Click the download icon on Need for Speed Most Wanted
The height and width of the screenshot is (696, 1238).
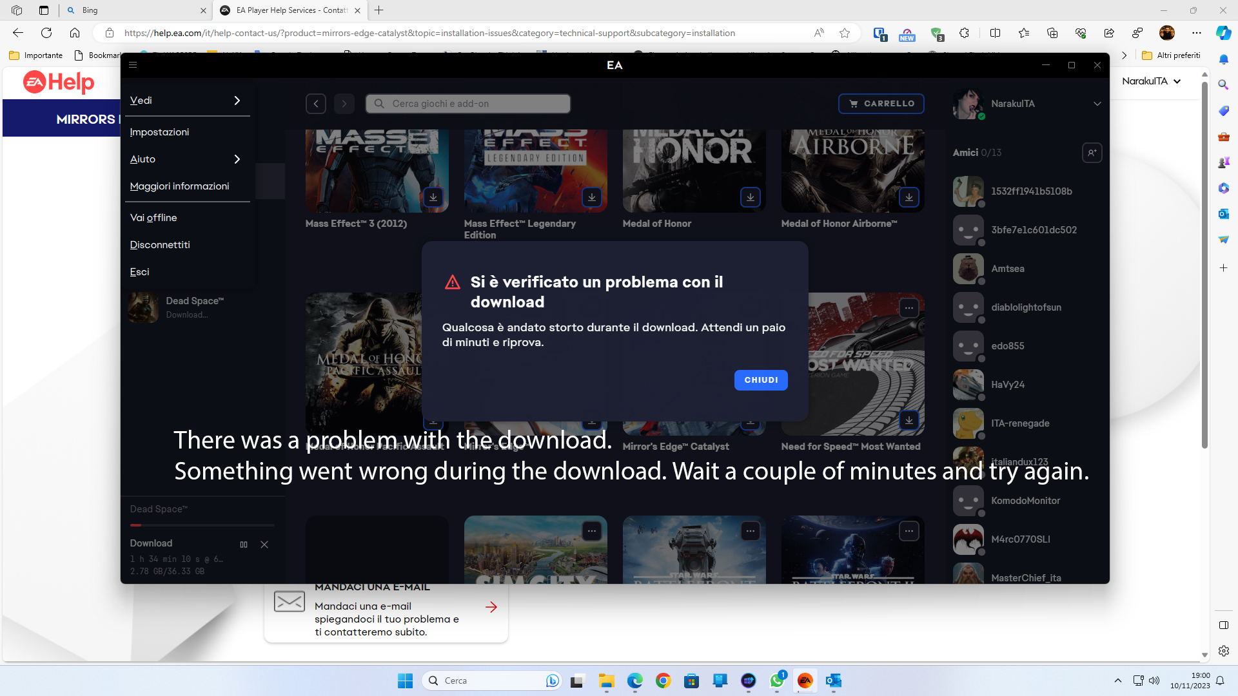pos(909,420)
